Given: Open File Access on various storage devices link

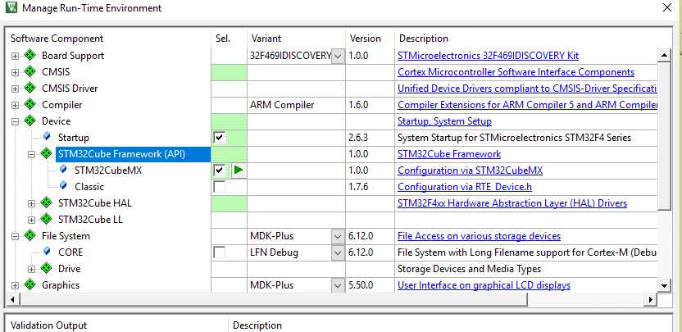Looking at the screenshot, I should click(x=479, y=236).
